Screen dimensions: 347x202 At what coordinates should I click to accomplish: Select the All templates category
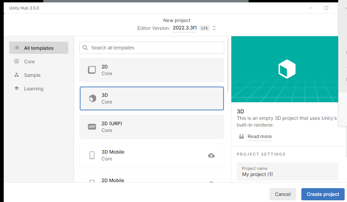pyautogui.click(x=39, y=48)
